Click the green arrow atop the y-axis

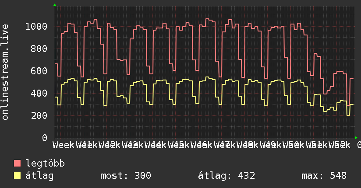[x=54, y=5]
